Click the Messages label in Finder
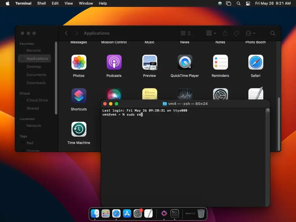Image resolution: width=296 pixels, height=222 pixels. click(x=79, y=42)
